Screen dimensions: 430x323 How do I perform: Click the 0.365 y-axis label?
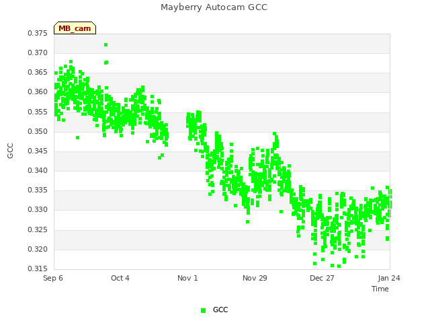[38, 72]
